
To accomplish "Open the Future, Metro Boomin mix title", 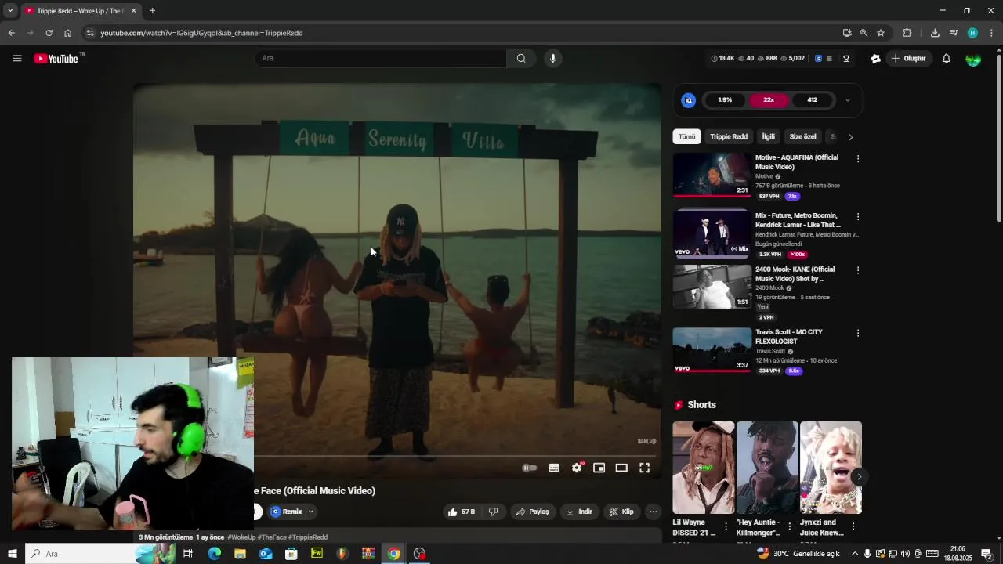I will (x=798, y=220).
